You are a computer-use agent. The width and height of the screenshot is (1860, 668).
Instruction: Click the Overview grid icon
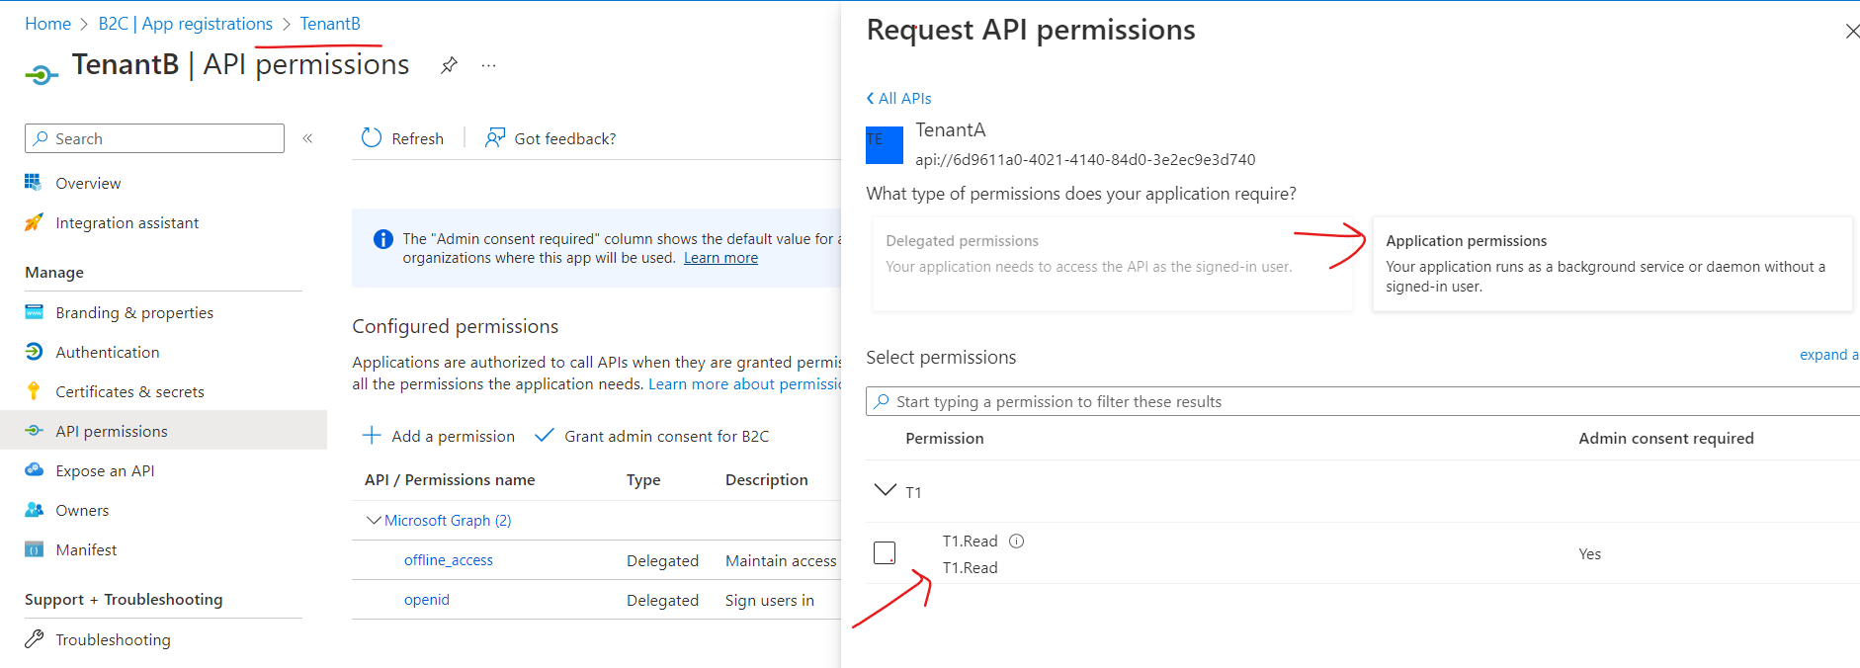click(34, 183)
